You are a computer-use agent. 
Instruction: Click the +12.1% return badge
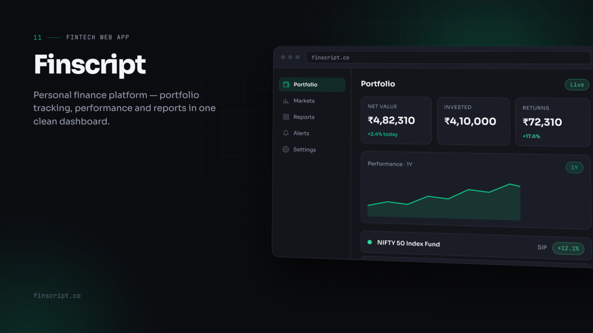[x=568, y=248]
